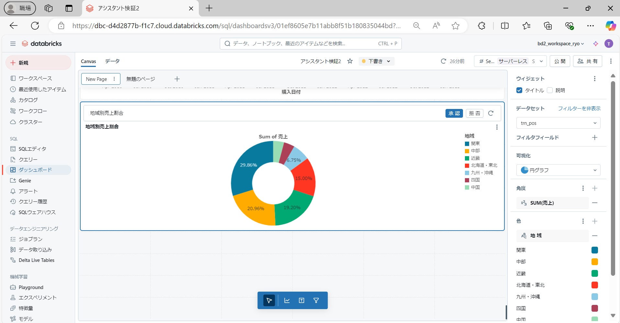Click the 新規 button

(38, 63)
